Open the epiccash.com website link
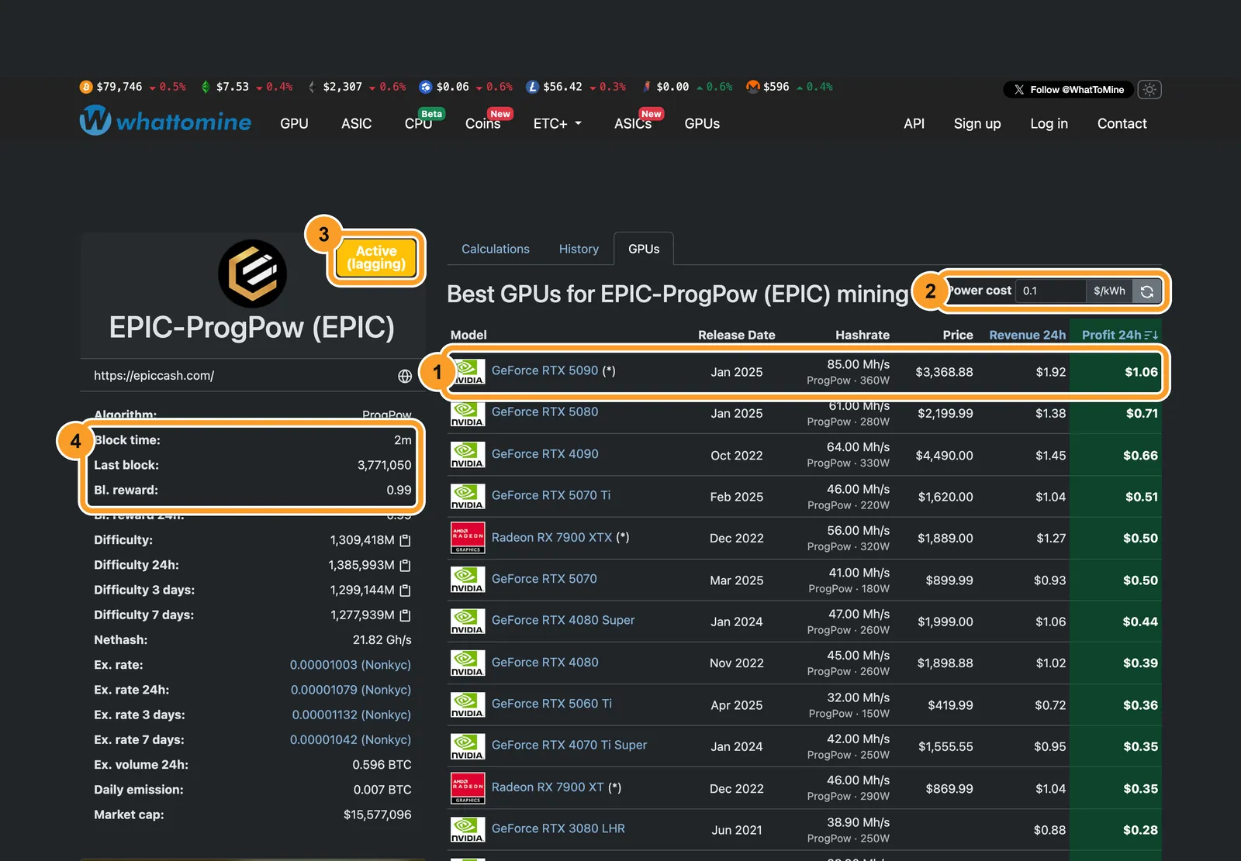This screenshot has width=1241, height=861. (x=154, y=375)
